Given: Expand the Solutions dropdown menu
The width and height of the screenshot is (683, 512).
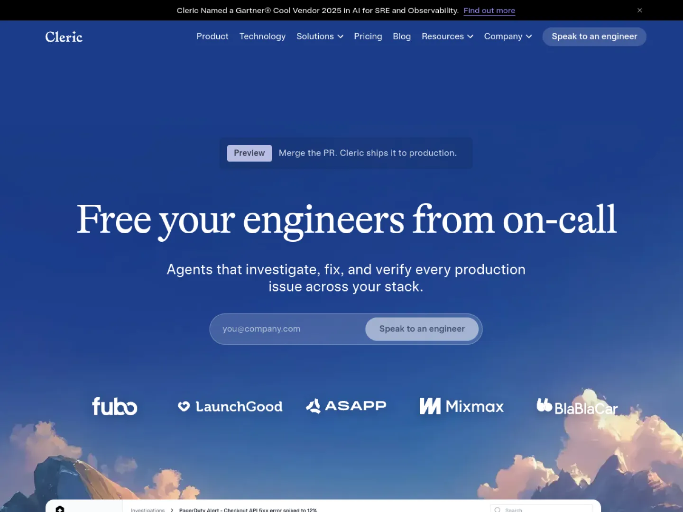Looking at the screenshot, I should [320, 37].
